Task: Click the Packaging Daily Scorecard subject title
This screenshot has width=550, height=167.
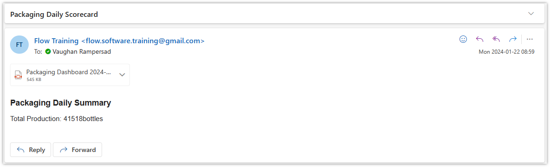Action: (x=54, y=15)
